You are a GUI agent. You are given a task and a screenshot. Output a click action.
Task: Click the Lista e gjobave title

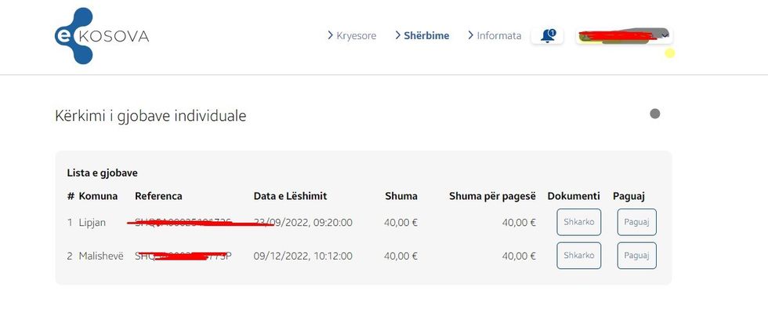point(103,173)
